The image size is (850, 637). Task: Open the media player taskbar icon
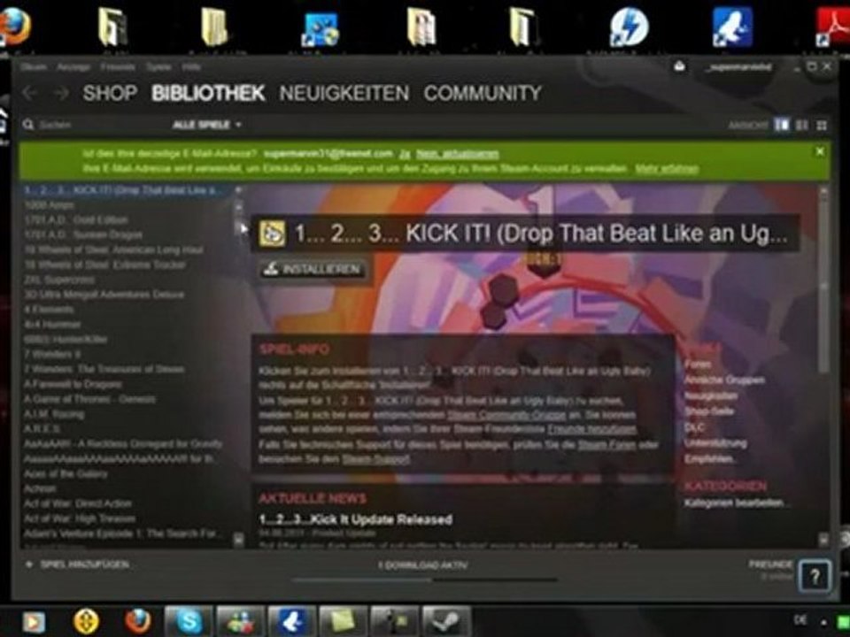pyautogui.click(x=34, y=622)
